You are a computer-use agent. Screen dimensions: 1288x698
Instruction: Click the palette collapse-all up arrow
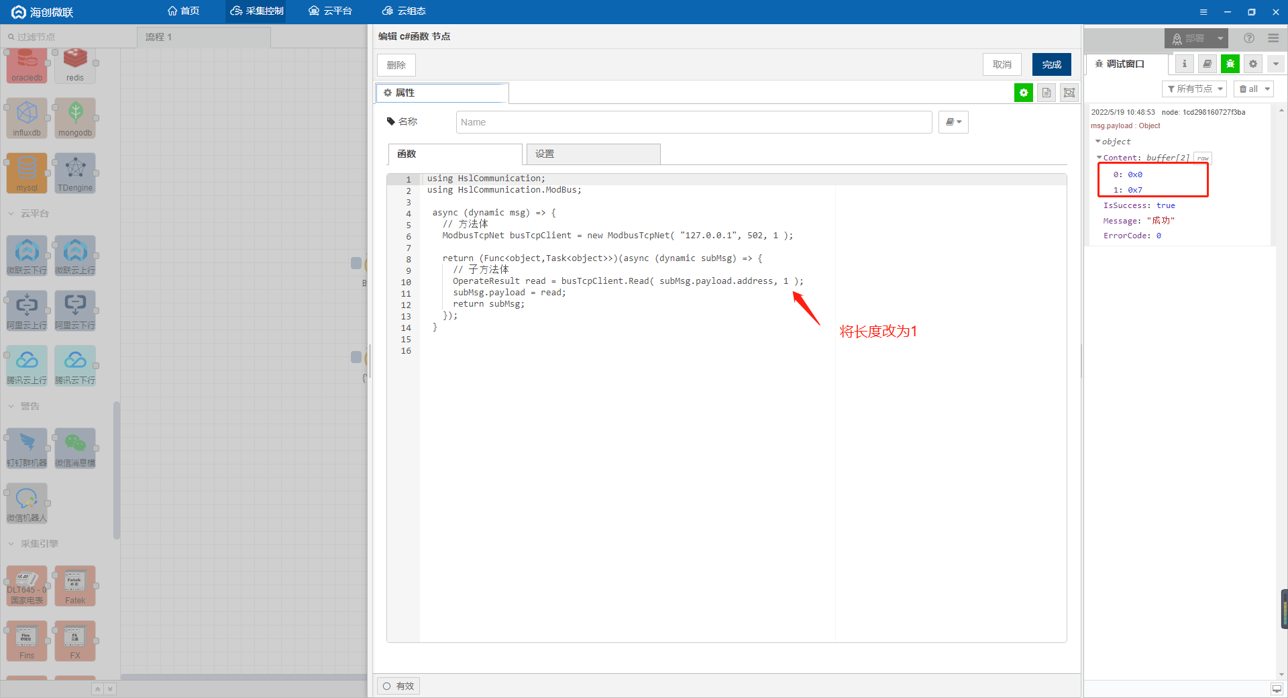[97, 689]
